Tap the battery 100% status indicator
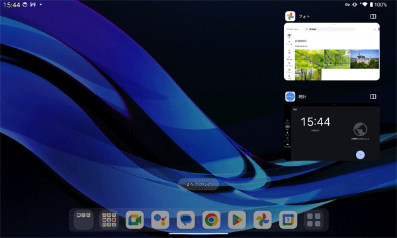 pyautogui.click(x=378, y=5)
